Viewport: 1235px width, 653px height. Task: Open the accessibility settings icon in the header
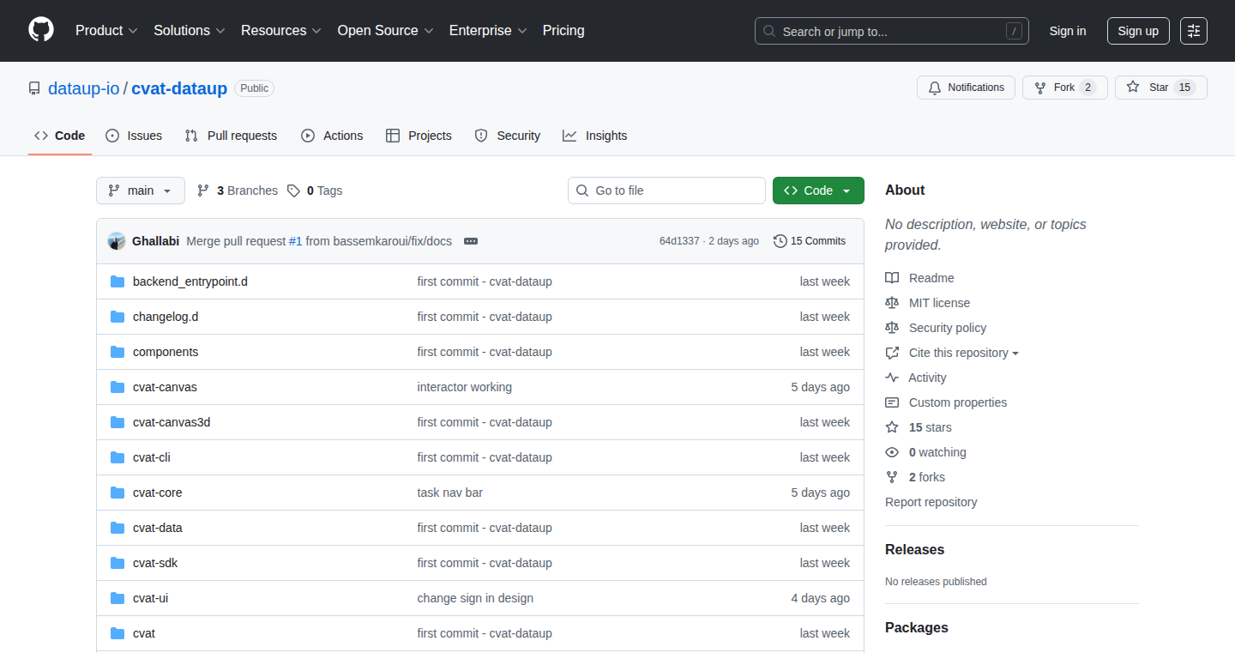(x=1193, y=31)
